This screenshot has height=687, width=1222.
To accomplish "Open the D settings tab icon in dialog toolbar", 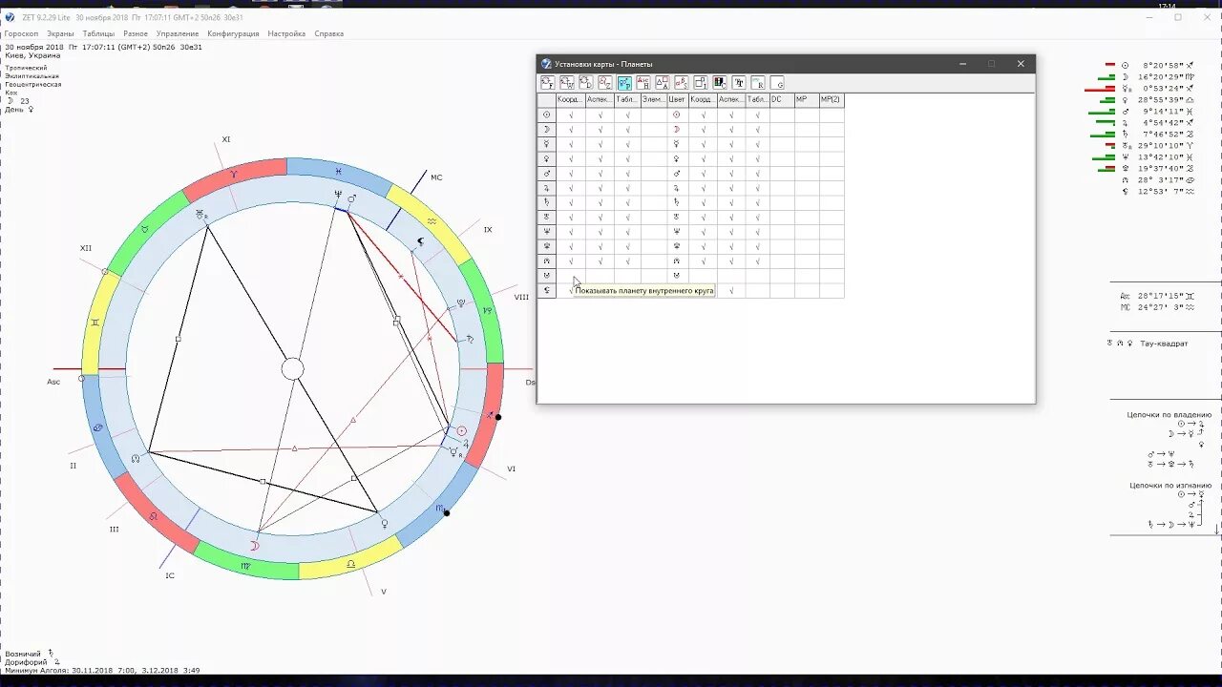I will pos(586,83).
